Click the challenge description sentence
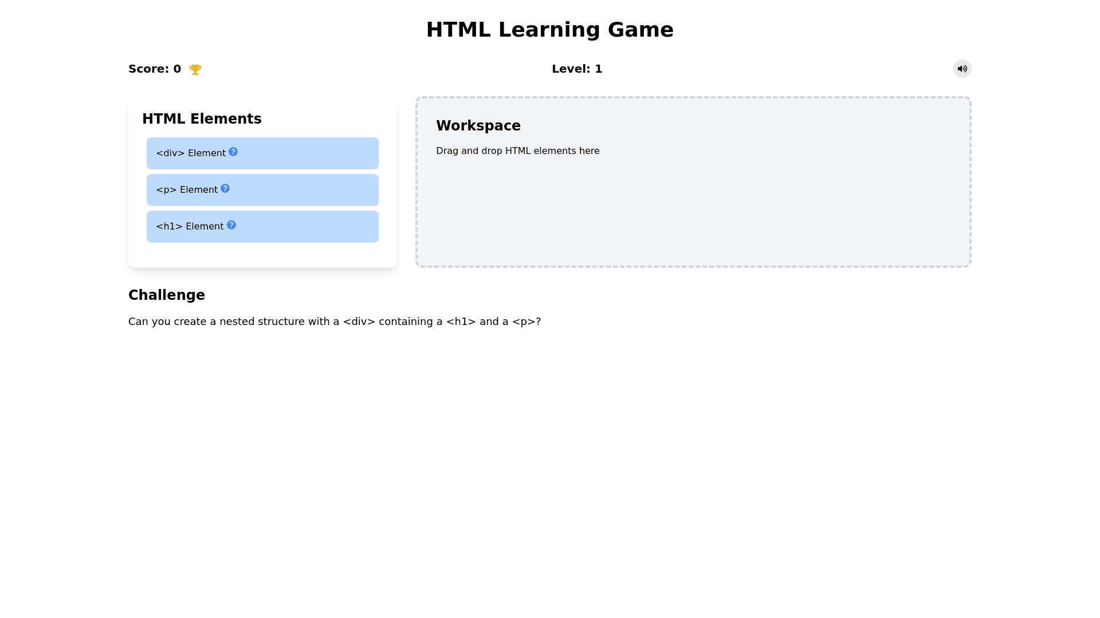1100x618 pixels. tap(334, 322)
